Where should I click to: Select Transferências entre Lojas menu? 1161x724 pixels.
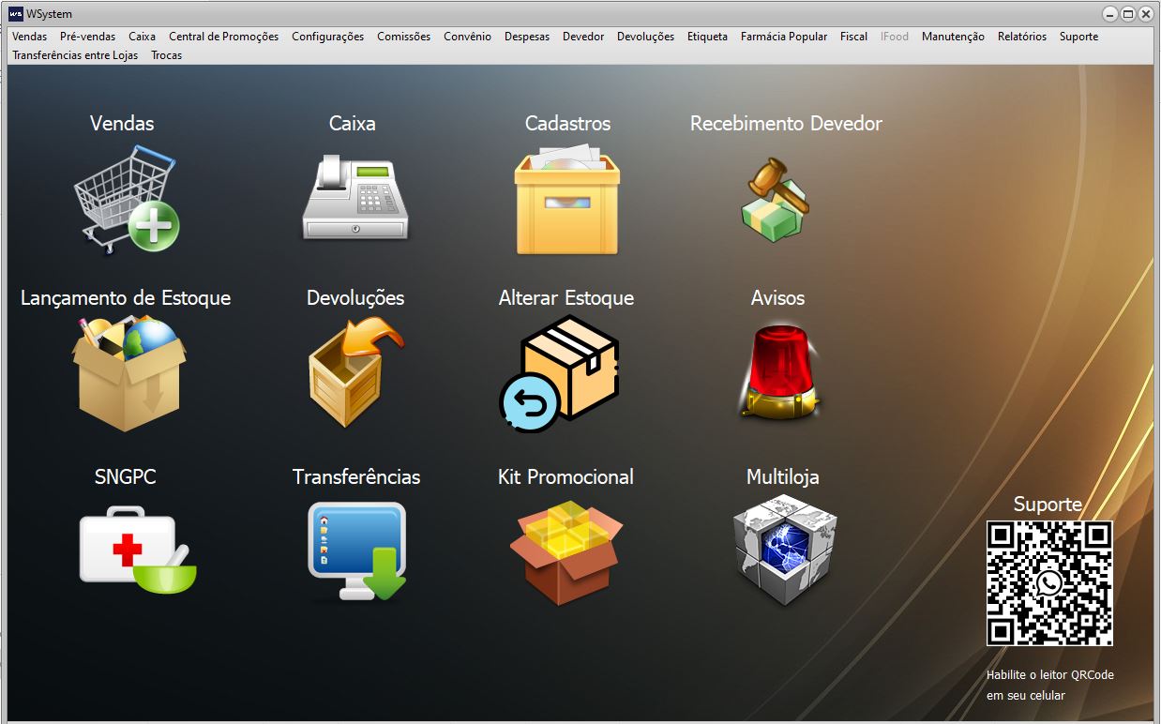click(75, 55)
